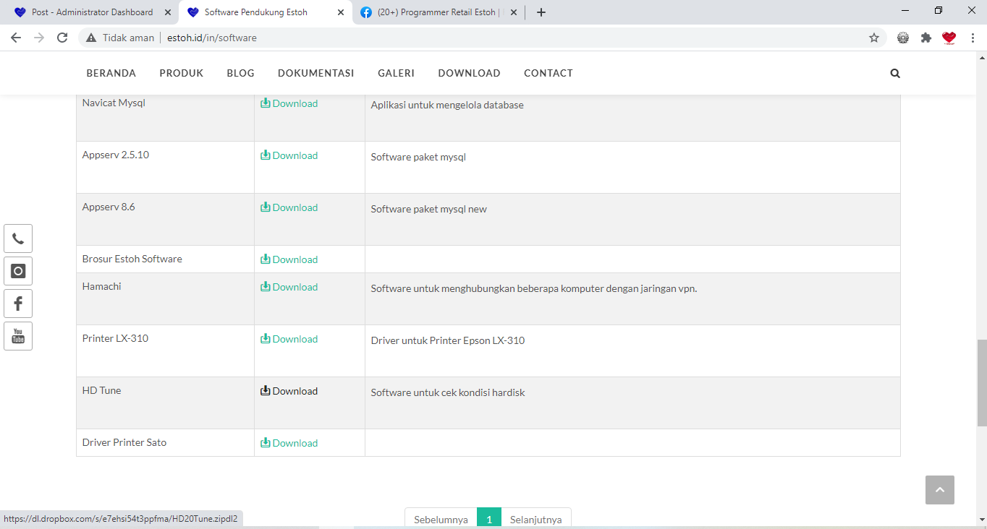Download Appserv 2.5.10
The width and height of the screenshot is (987, 529).
pos(289,155)
